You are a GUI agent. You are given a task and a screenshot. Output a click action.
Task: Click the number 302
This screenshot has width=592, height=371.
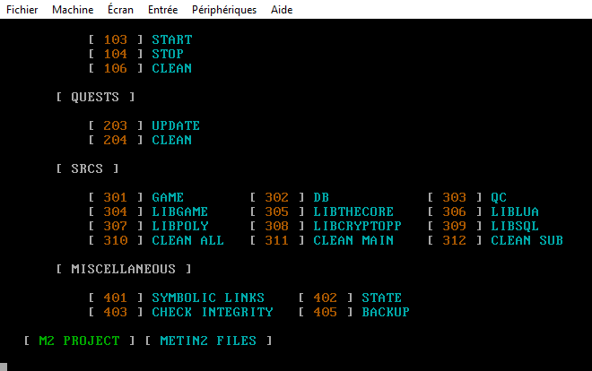tap(277, 197)
